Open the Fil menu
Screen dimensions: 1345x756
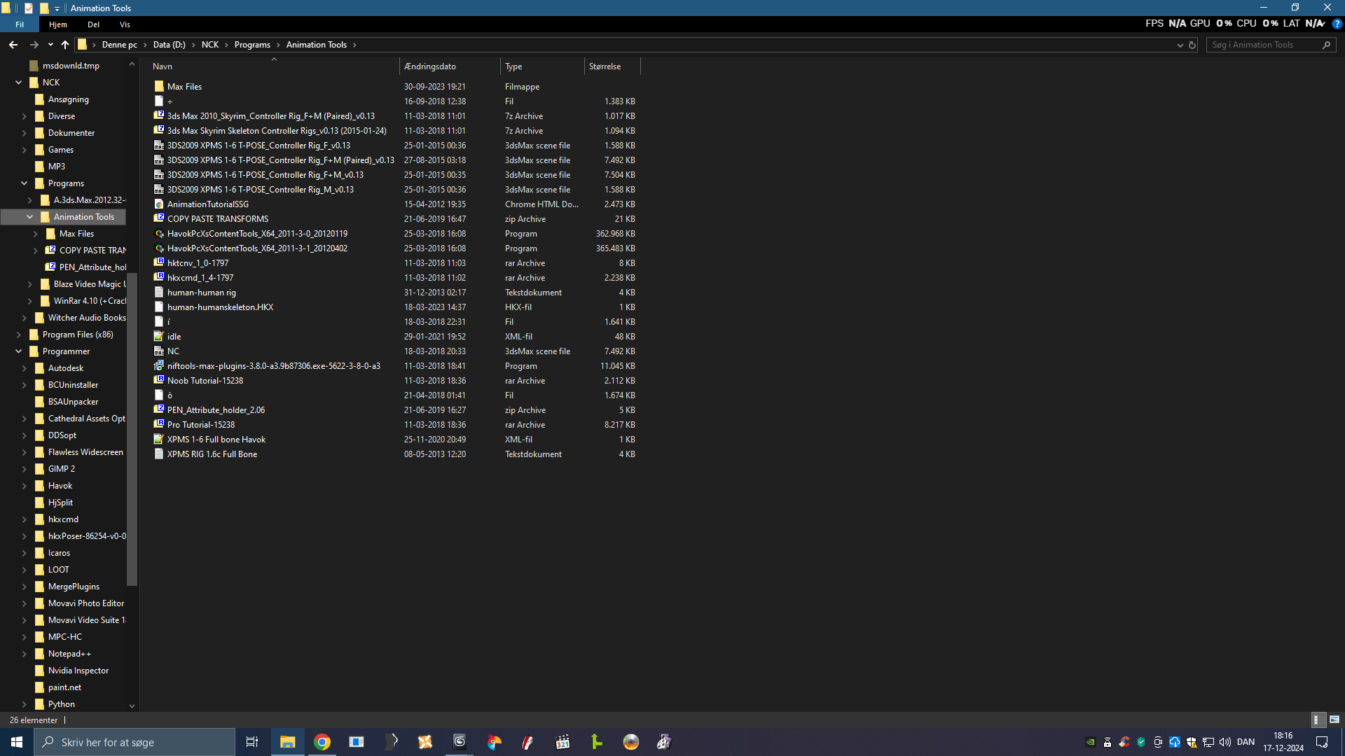20,24
